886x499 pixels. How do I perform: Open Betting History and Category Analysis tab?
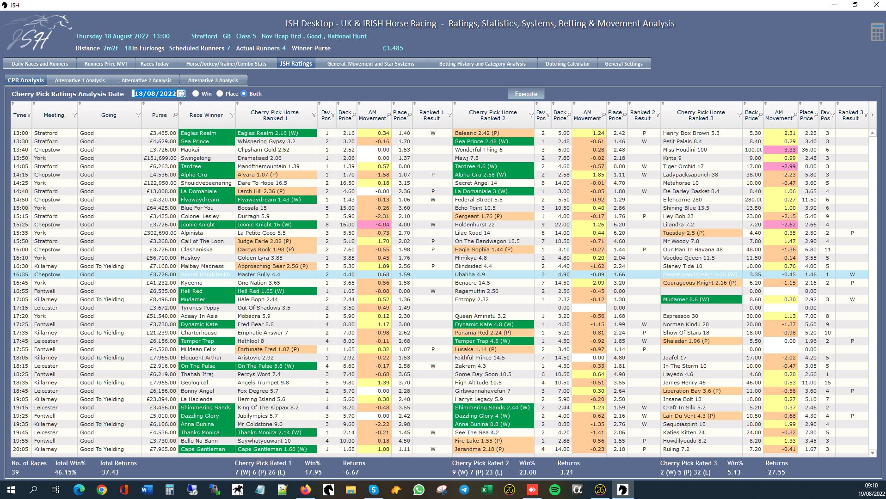(x=482, y=64)
